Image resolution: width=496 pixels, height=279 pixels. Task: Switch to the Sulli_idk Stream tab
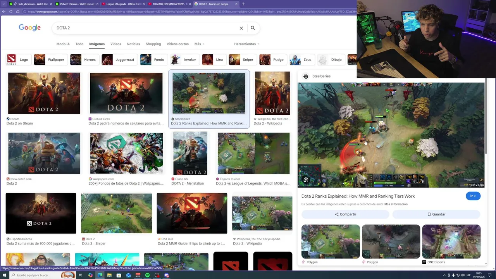pos(31,4)
